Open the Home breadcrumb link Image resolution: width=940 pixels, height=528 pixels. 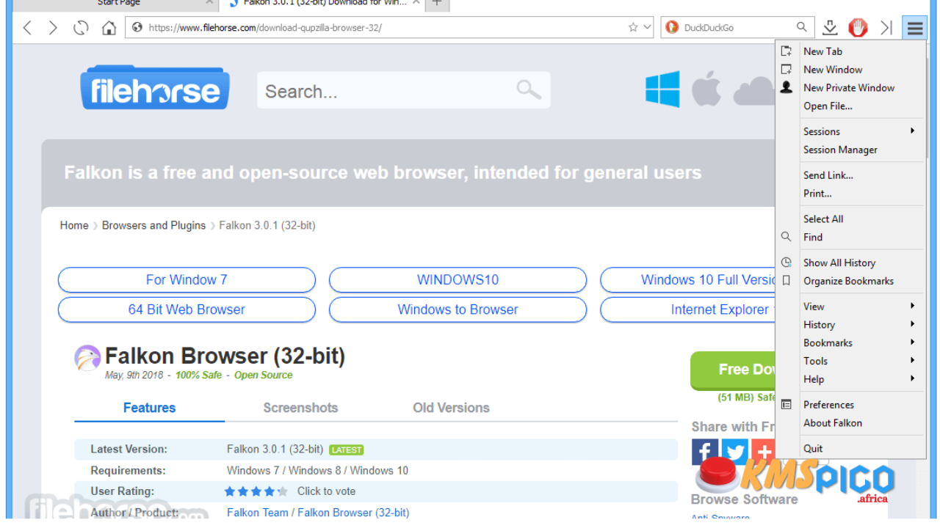pos(74,226)
